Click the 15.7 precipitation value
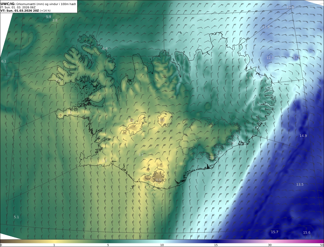This screenshot has width=324, height=247. 275,232
